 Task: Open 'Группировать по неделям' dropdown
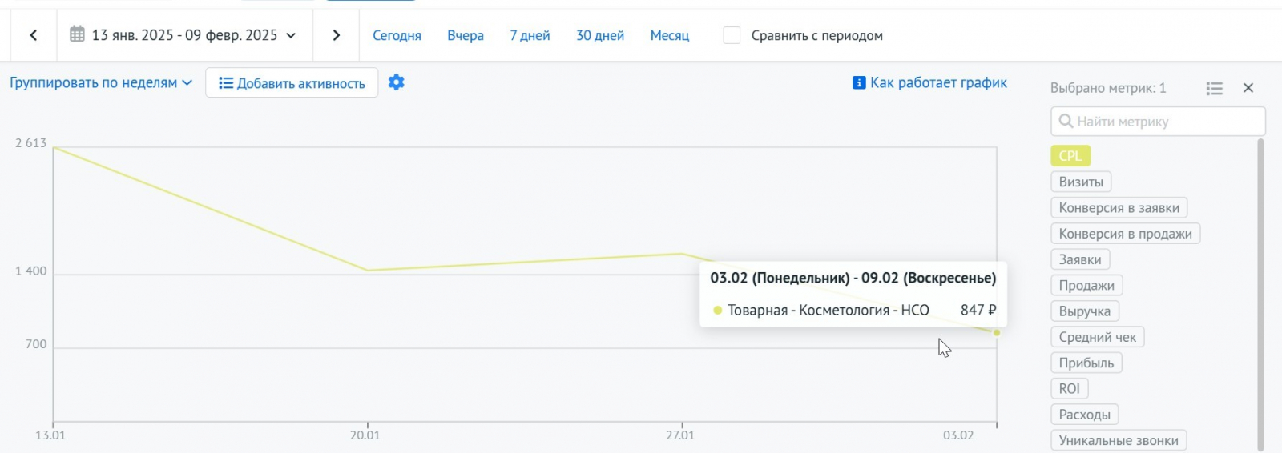(x=101, y=82)
